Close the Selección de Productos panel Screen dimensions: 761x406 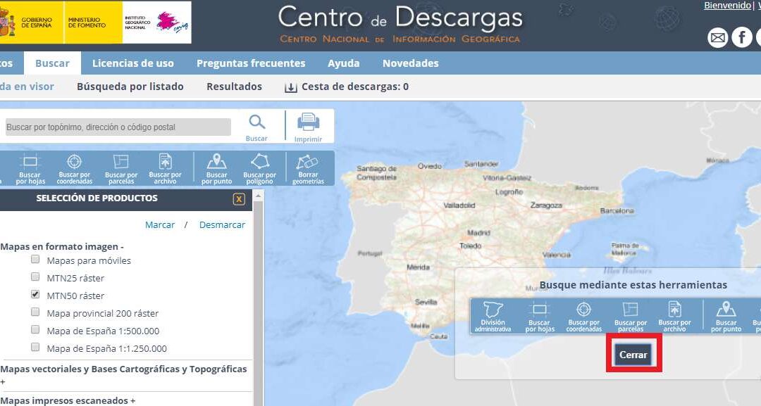pos(239,199)
